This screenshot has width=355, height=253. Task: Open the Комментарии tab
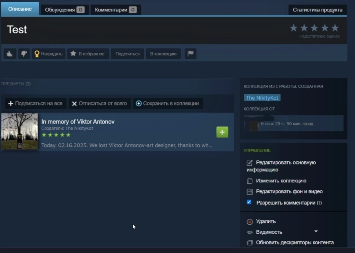116,10
